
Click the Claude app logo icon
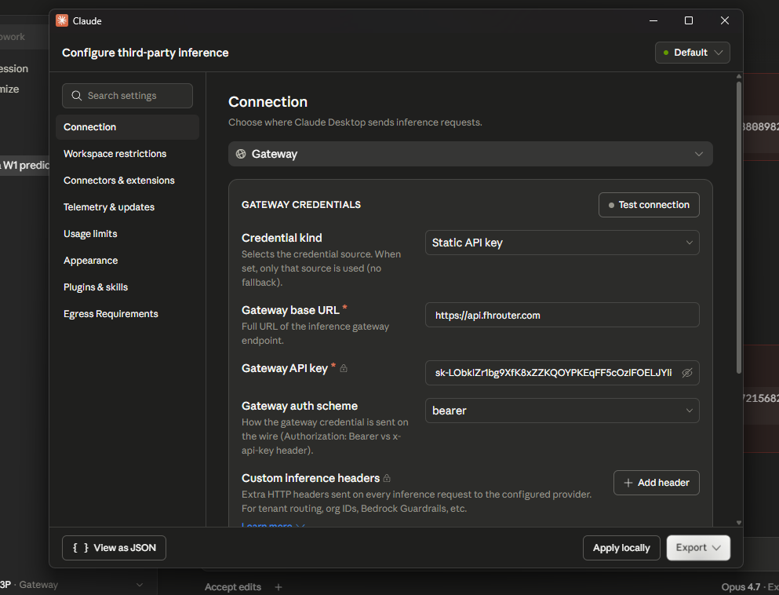pyautogui.click(x=62, y=20)
